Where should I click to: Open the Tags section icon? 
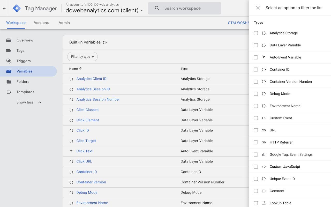click(9, 51)
